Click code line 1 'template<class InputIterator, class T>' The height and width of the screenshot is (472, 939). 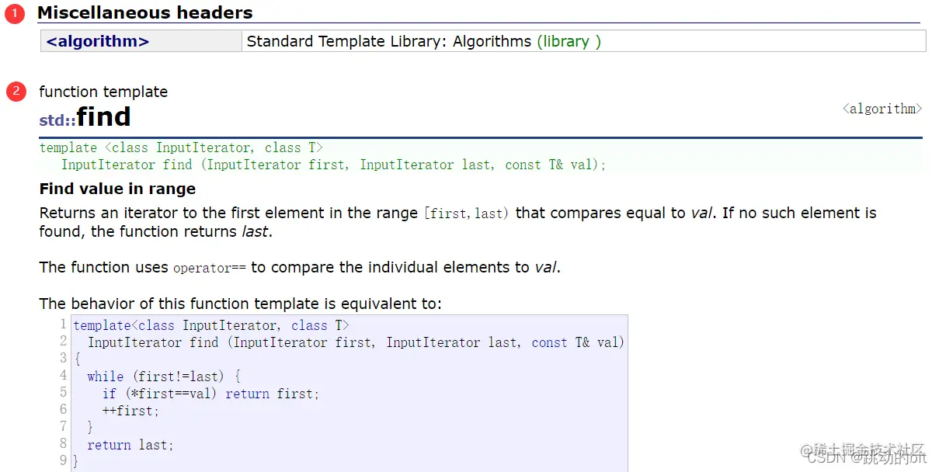[x=211, y=325]
